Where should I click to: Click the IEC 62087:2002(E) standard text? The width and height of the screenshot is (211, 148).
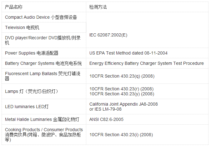coord(108,35)
